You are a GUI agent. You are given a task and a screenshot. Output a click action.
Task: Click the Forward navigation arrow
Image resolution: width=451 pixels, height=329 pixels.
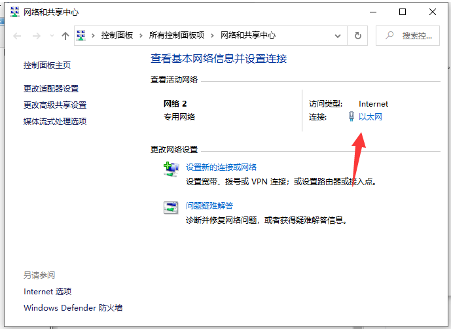point(37,36)
